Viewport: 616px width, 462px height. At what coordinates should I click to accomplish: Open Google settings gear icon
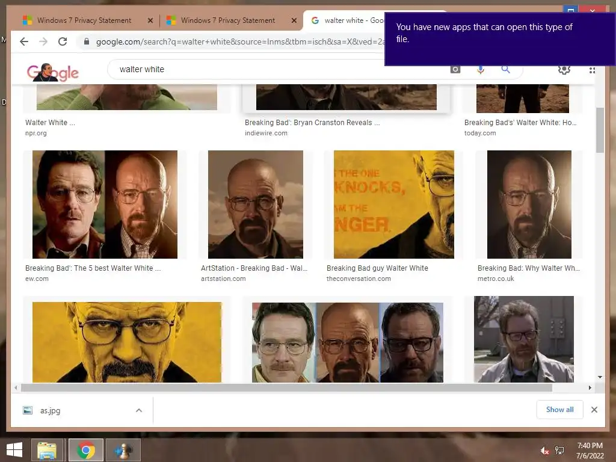click(x=564, y=70)
